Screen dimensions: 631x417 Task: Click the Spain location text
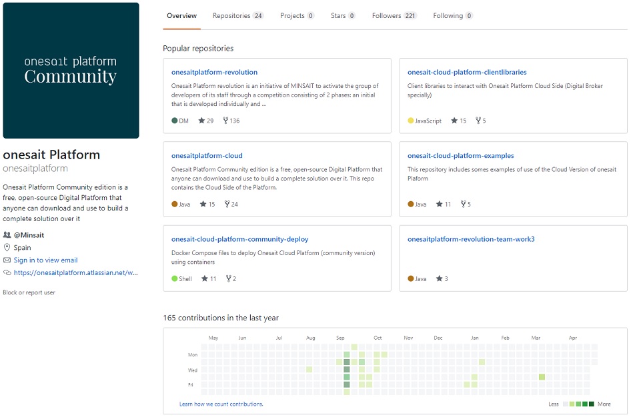click(x=22, y=247)
